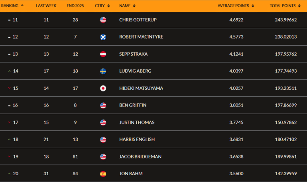Sort table by Ranking column

point(12,6)
